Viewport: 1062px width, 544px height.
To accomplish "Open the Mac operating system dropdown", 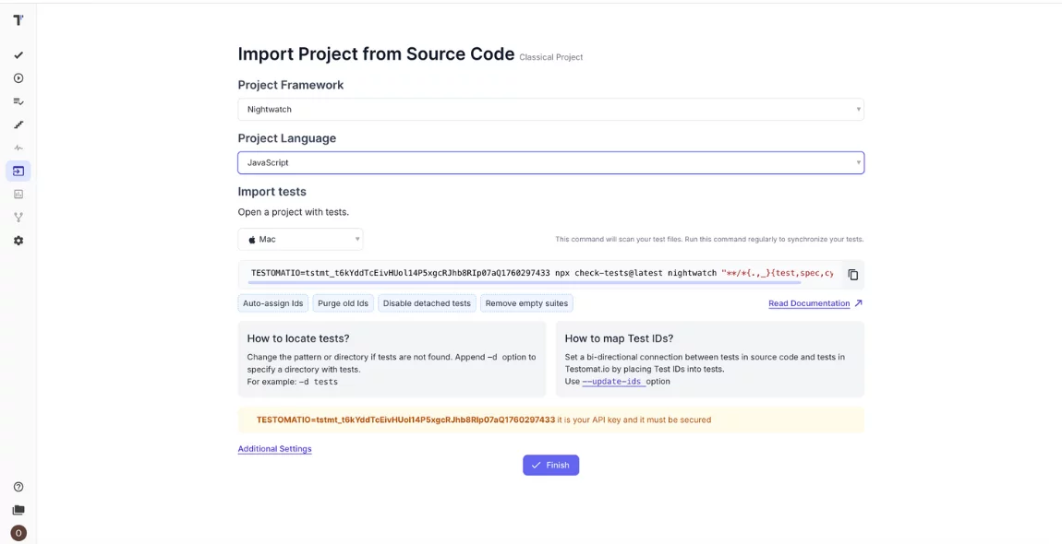I will 300,240.
